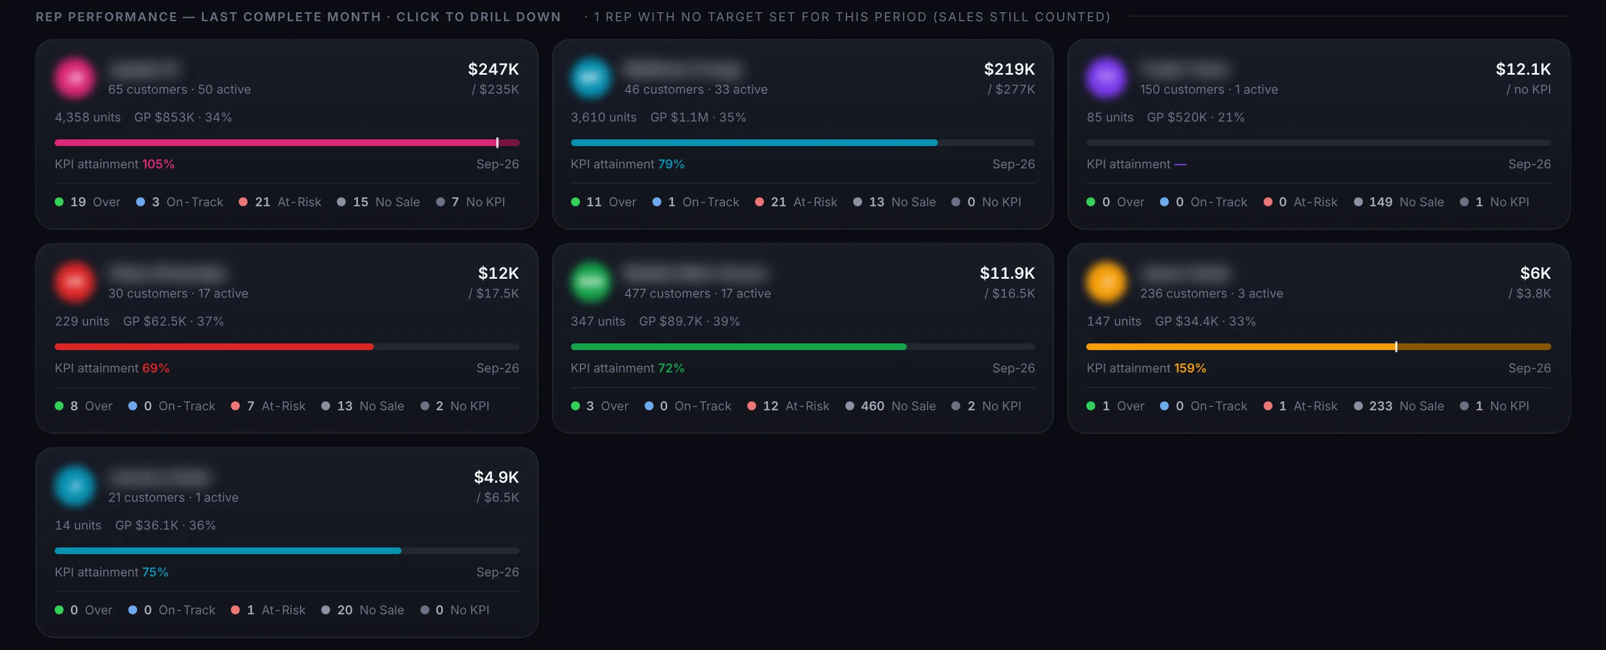
Task: Click the blue 75% KPI progress bar
Action: click(287, 551)
